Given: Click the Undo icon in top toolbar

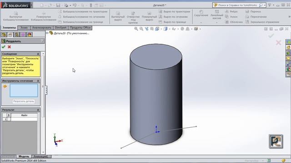Looking at the screenshot, I should point(75,5).
